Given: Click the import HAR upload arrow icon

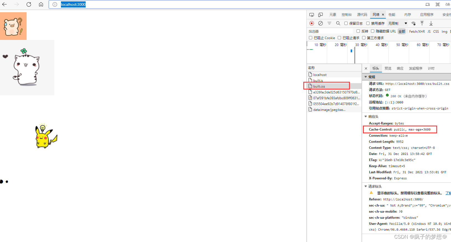Looking at the screenshot, I should tap(422, 23).
